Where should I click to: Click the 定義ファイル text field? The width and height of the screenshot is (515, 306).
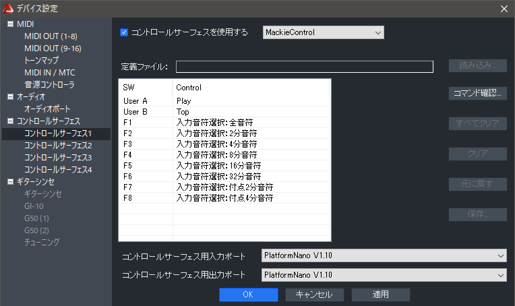coord(304,66)
